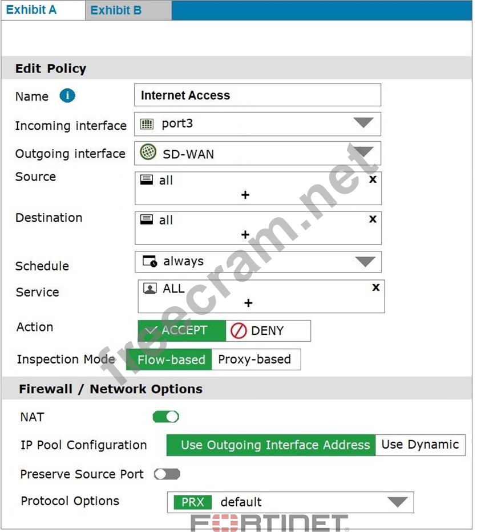
Task: Open the Protocol Options dropdown arrow
Action: coord(397,502)
